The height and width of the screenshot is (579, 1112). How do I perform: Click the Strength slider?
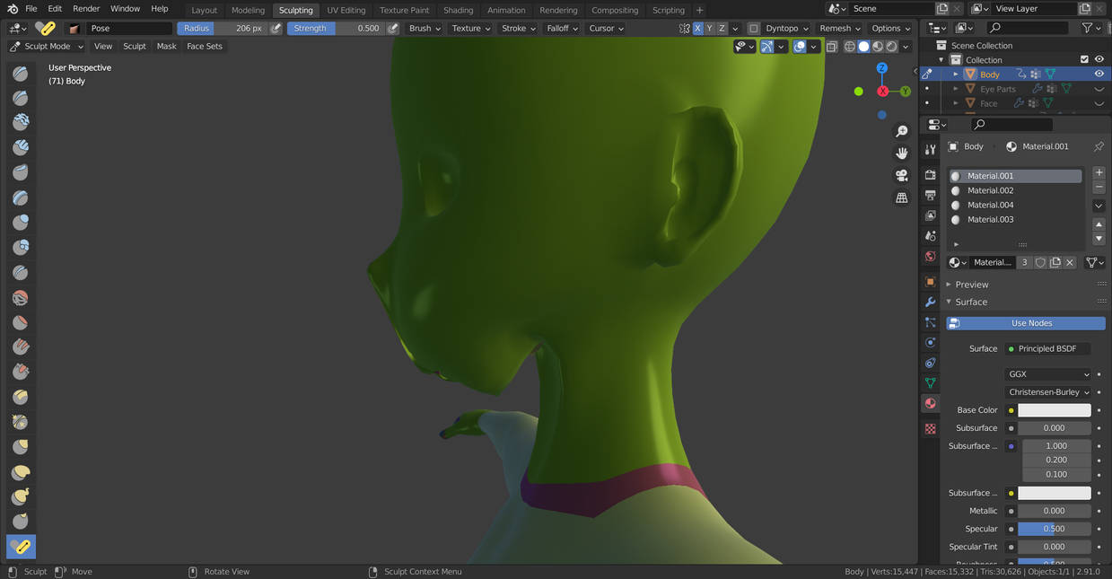(x=337, y=28)
